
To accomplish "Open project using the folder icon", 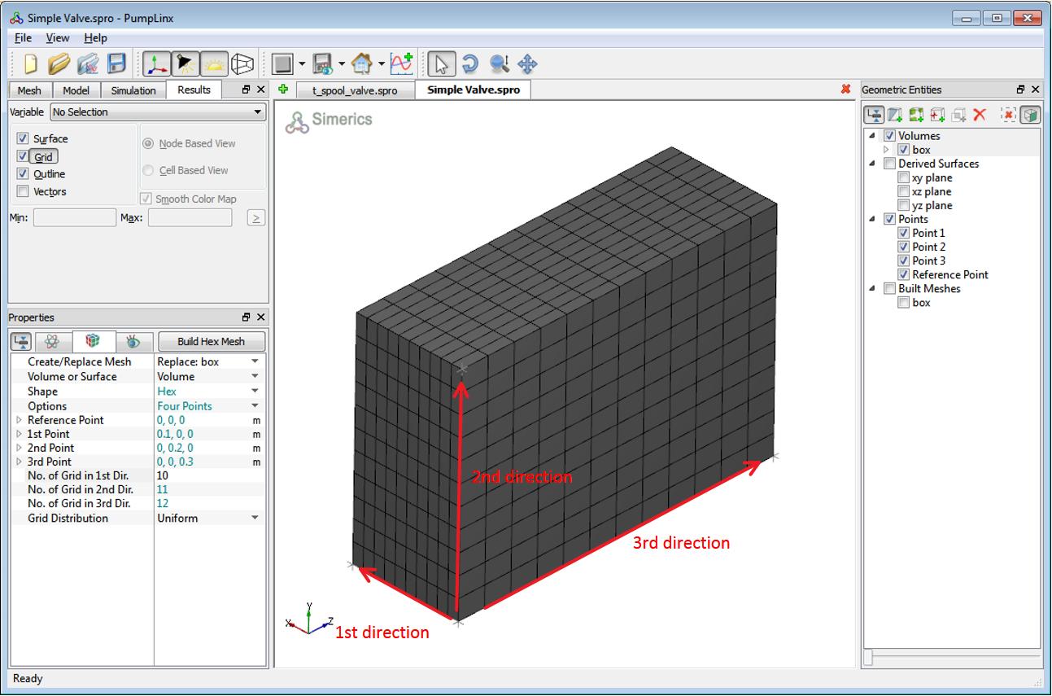I will click(58, 63).
